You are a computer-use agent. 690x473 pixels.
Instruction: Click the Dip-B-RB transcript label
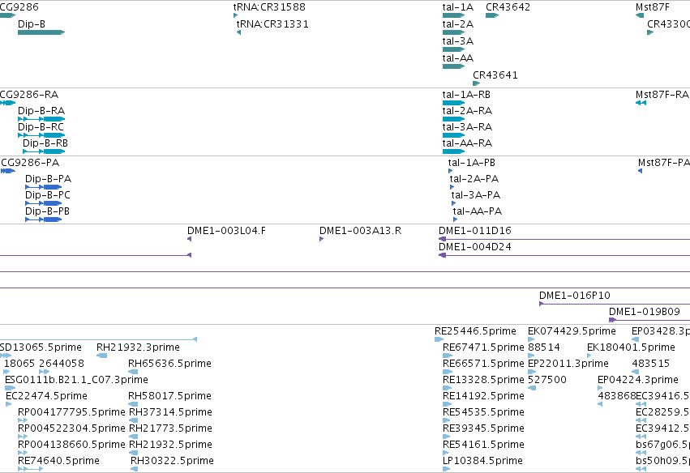point(45,143)
